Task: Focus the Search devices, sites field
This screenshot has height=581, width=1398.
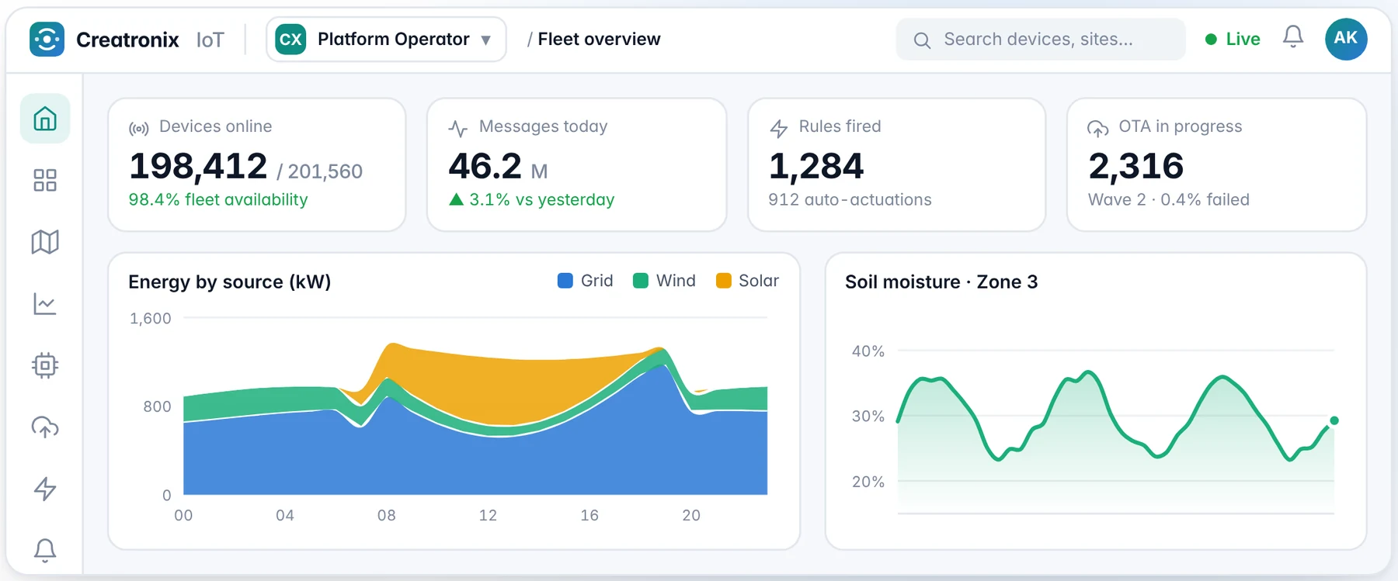Action: 1041,40
